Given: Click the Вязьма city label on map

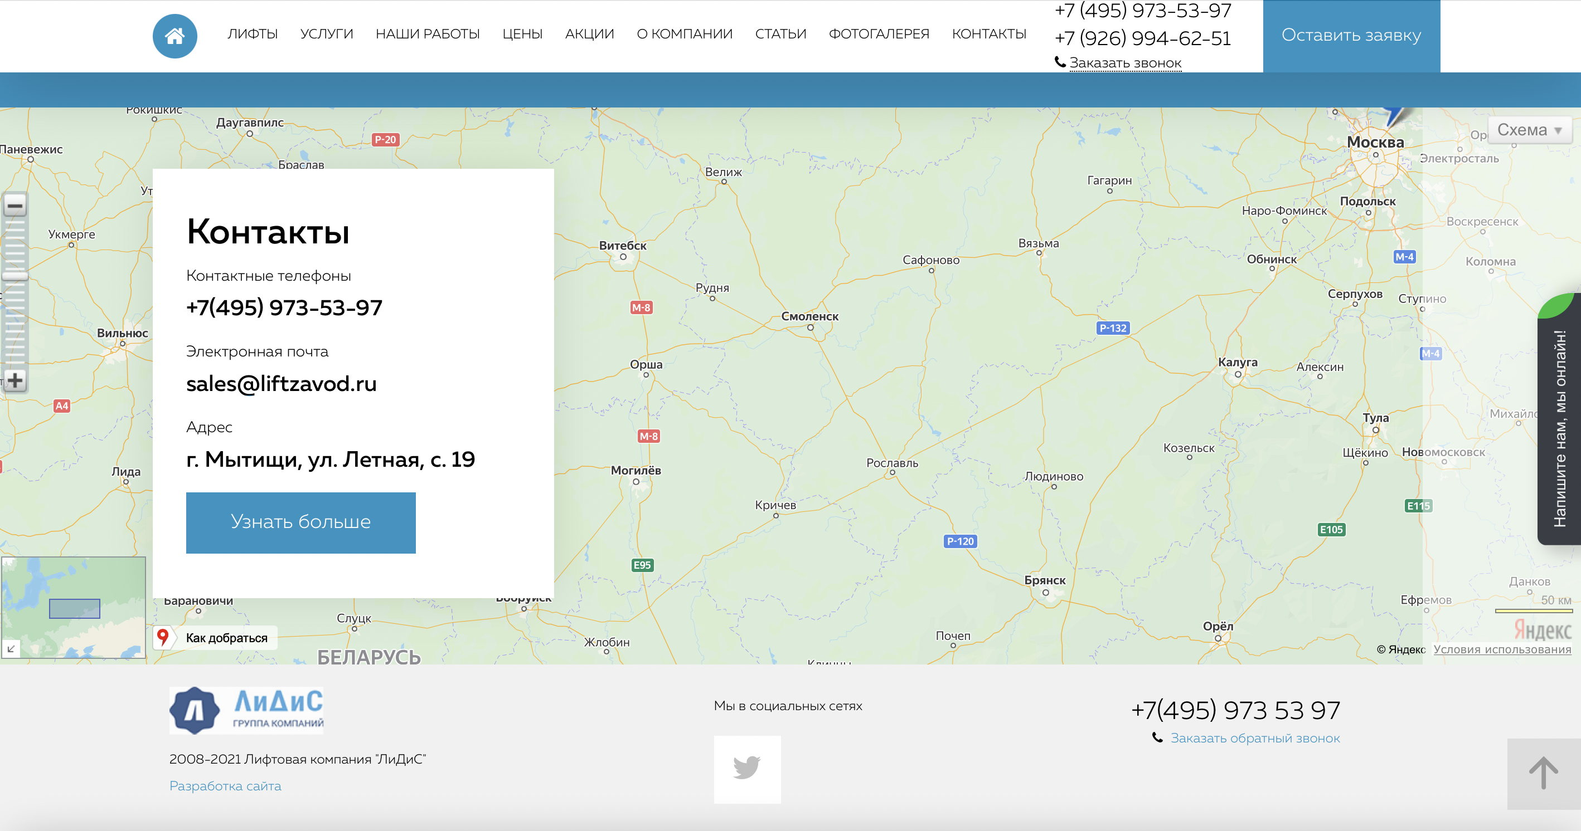Looking at the screenshot, I should click(x=1039, y=243).
